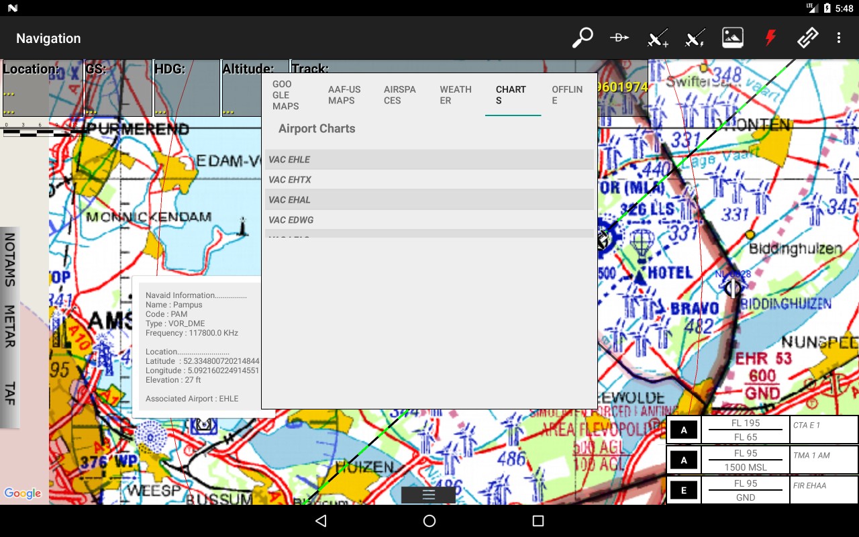The image size is (859, 537).
Task: Open the NOTAMS side panel
Action: tap(9, 262)
